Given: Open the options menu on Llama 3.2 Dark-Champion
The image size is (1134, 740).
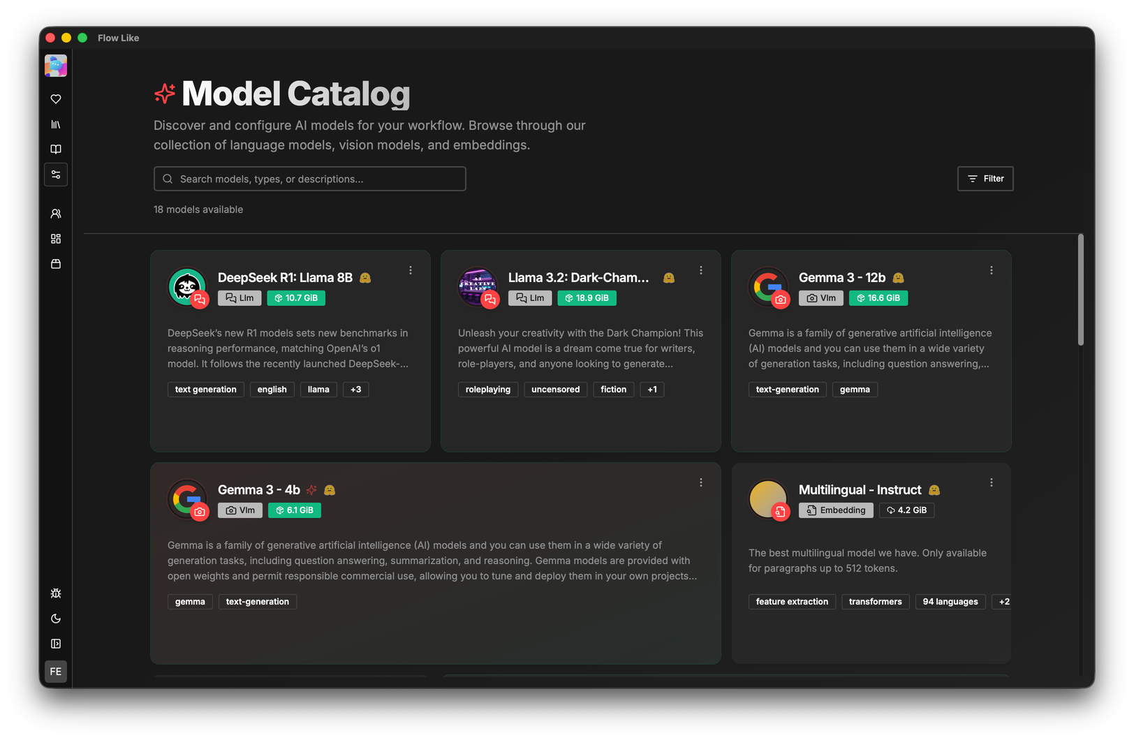Looking at the screenshot, I should [700, 269].
